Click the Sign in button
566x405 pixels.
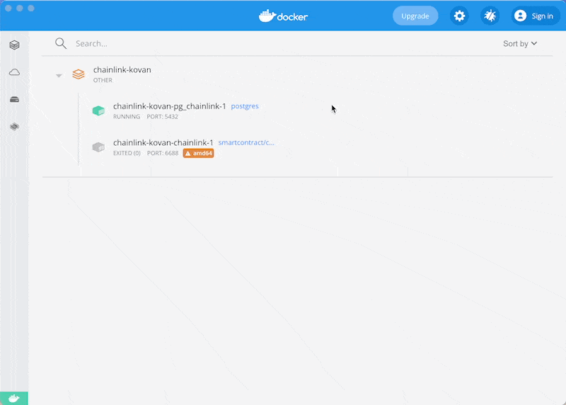pos(536,16)
